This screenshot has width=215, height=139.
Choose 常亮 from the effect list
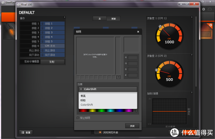click(83, 96)
